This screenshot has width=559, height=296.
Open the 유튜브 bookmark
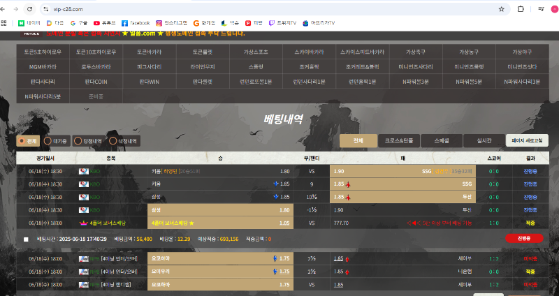pos(104,23)
